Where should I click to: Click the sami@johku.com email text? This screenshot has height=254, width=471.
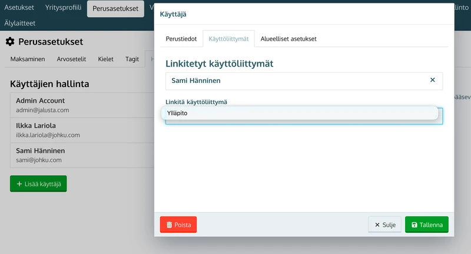(x=39, y=160)
